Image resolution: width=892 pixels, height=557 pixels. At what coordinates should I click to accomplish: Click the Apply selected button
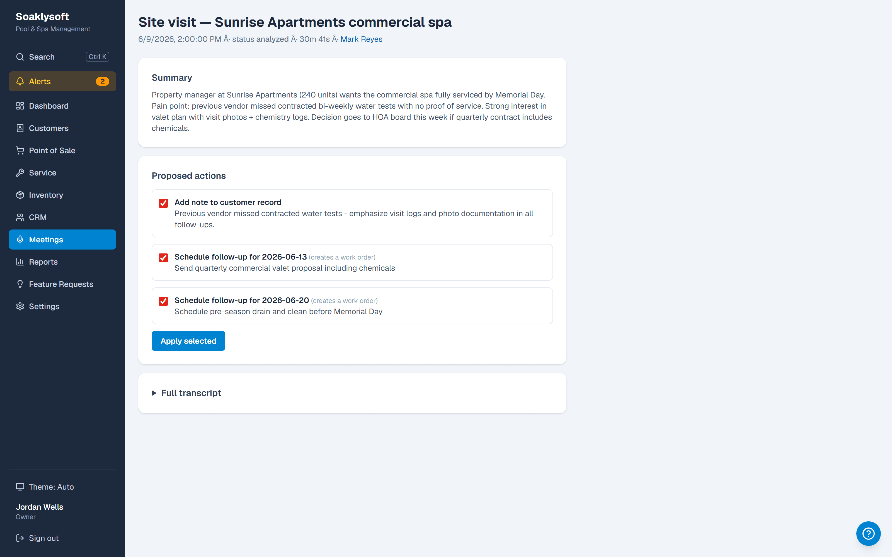pyautogui.click(x=188, y=341)
